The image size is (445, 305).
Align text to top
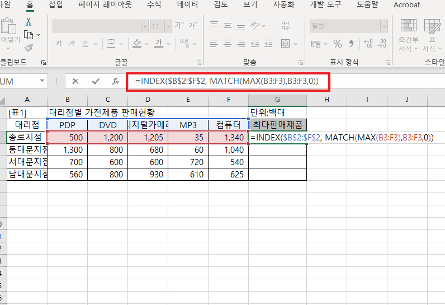[214, 25]
